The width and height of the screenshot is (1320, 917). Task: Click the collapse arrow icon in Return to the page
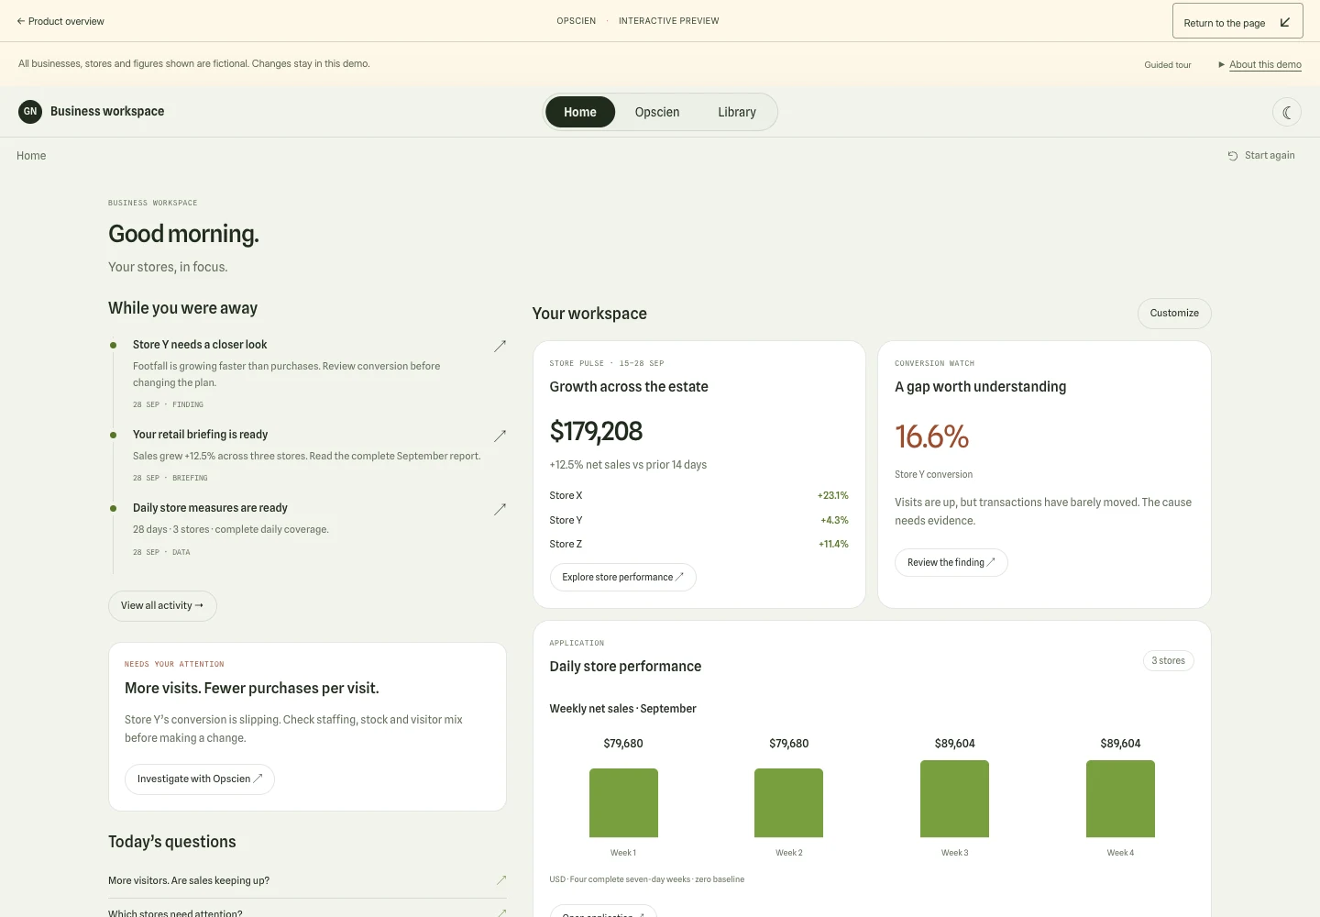pos(1285,22)
